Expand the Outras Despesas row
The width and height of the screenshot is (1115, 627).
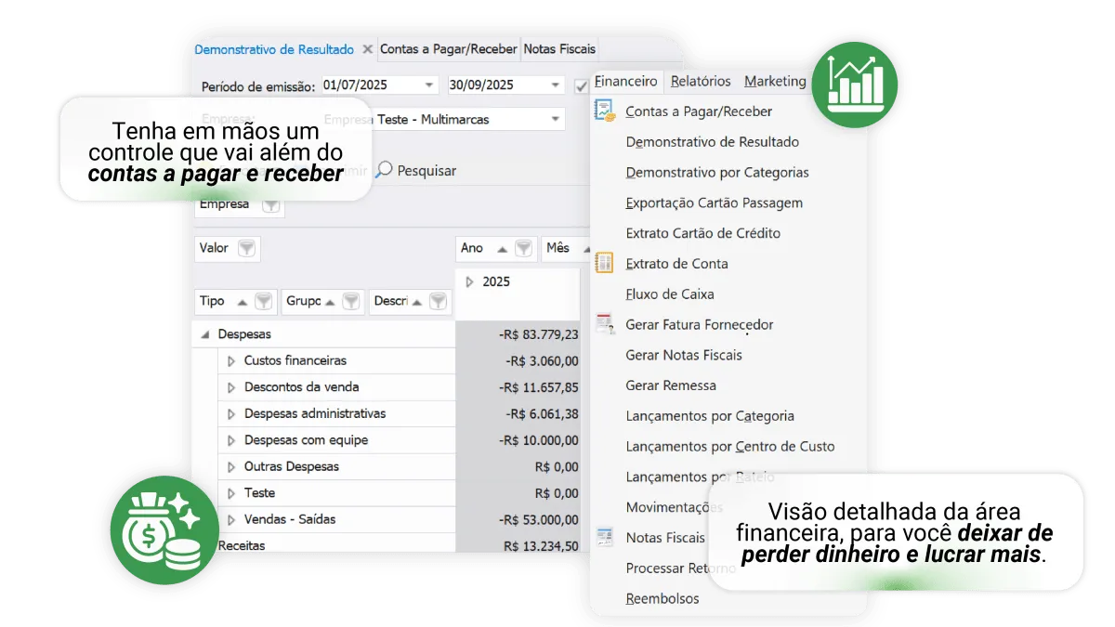pyautogui.click(x=231, y=466)
